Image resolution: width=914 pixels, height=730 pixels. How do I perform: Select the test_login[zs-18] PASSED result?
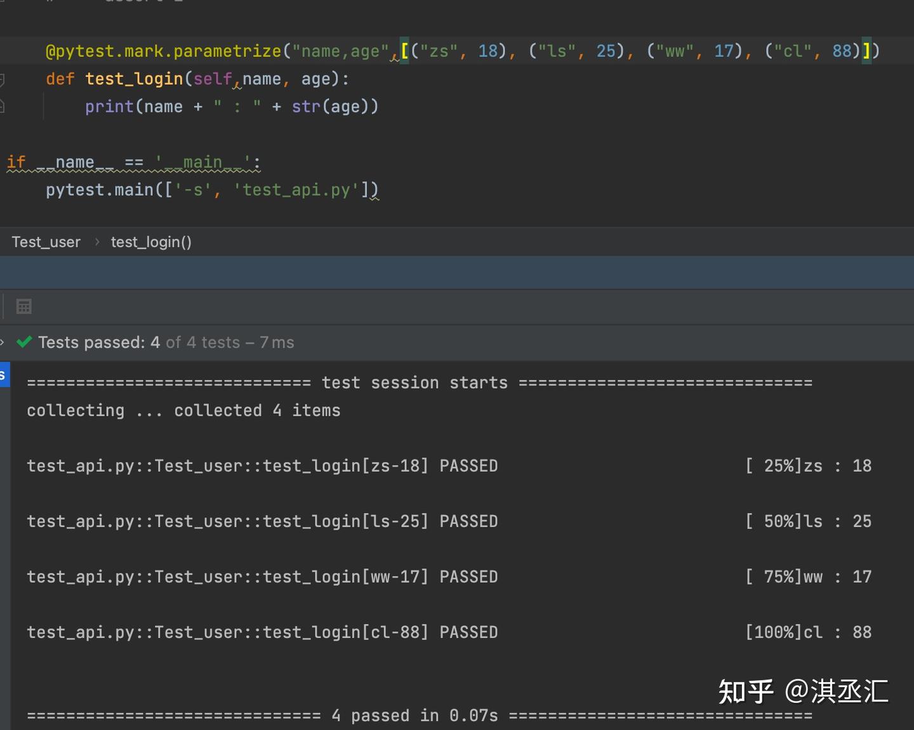[262, 465]
